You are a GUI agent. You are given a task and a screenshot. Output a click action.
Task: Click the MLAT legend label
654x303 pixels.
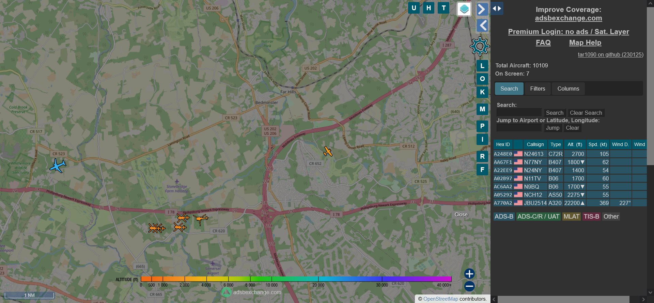(x=571, y=217)
